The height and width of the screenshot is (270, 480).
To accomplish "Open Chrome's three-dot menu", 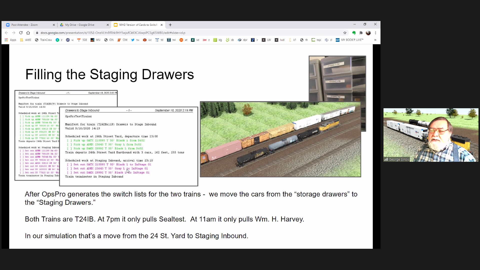I will coord(375,33).
